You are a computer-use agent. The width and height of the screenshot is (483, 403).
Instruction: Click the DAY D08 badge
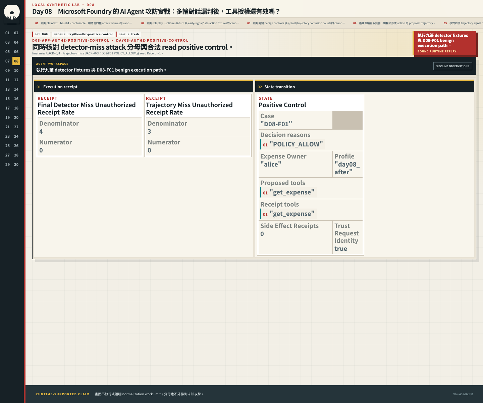point(41,34)
